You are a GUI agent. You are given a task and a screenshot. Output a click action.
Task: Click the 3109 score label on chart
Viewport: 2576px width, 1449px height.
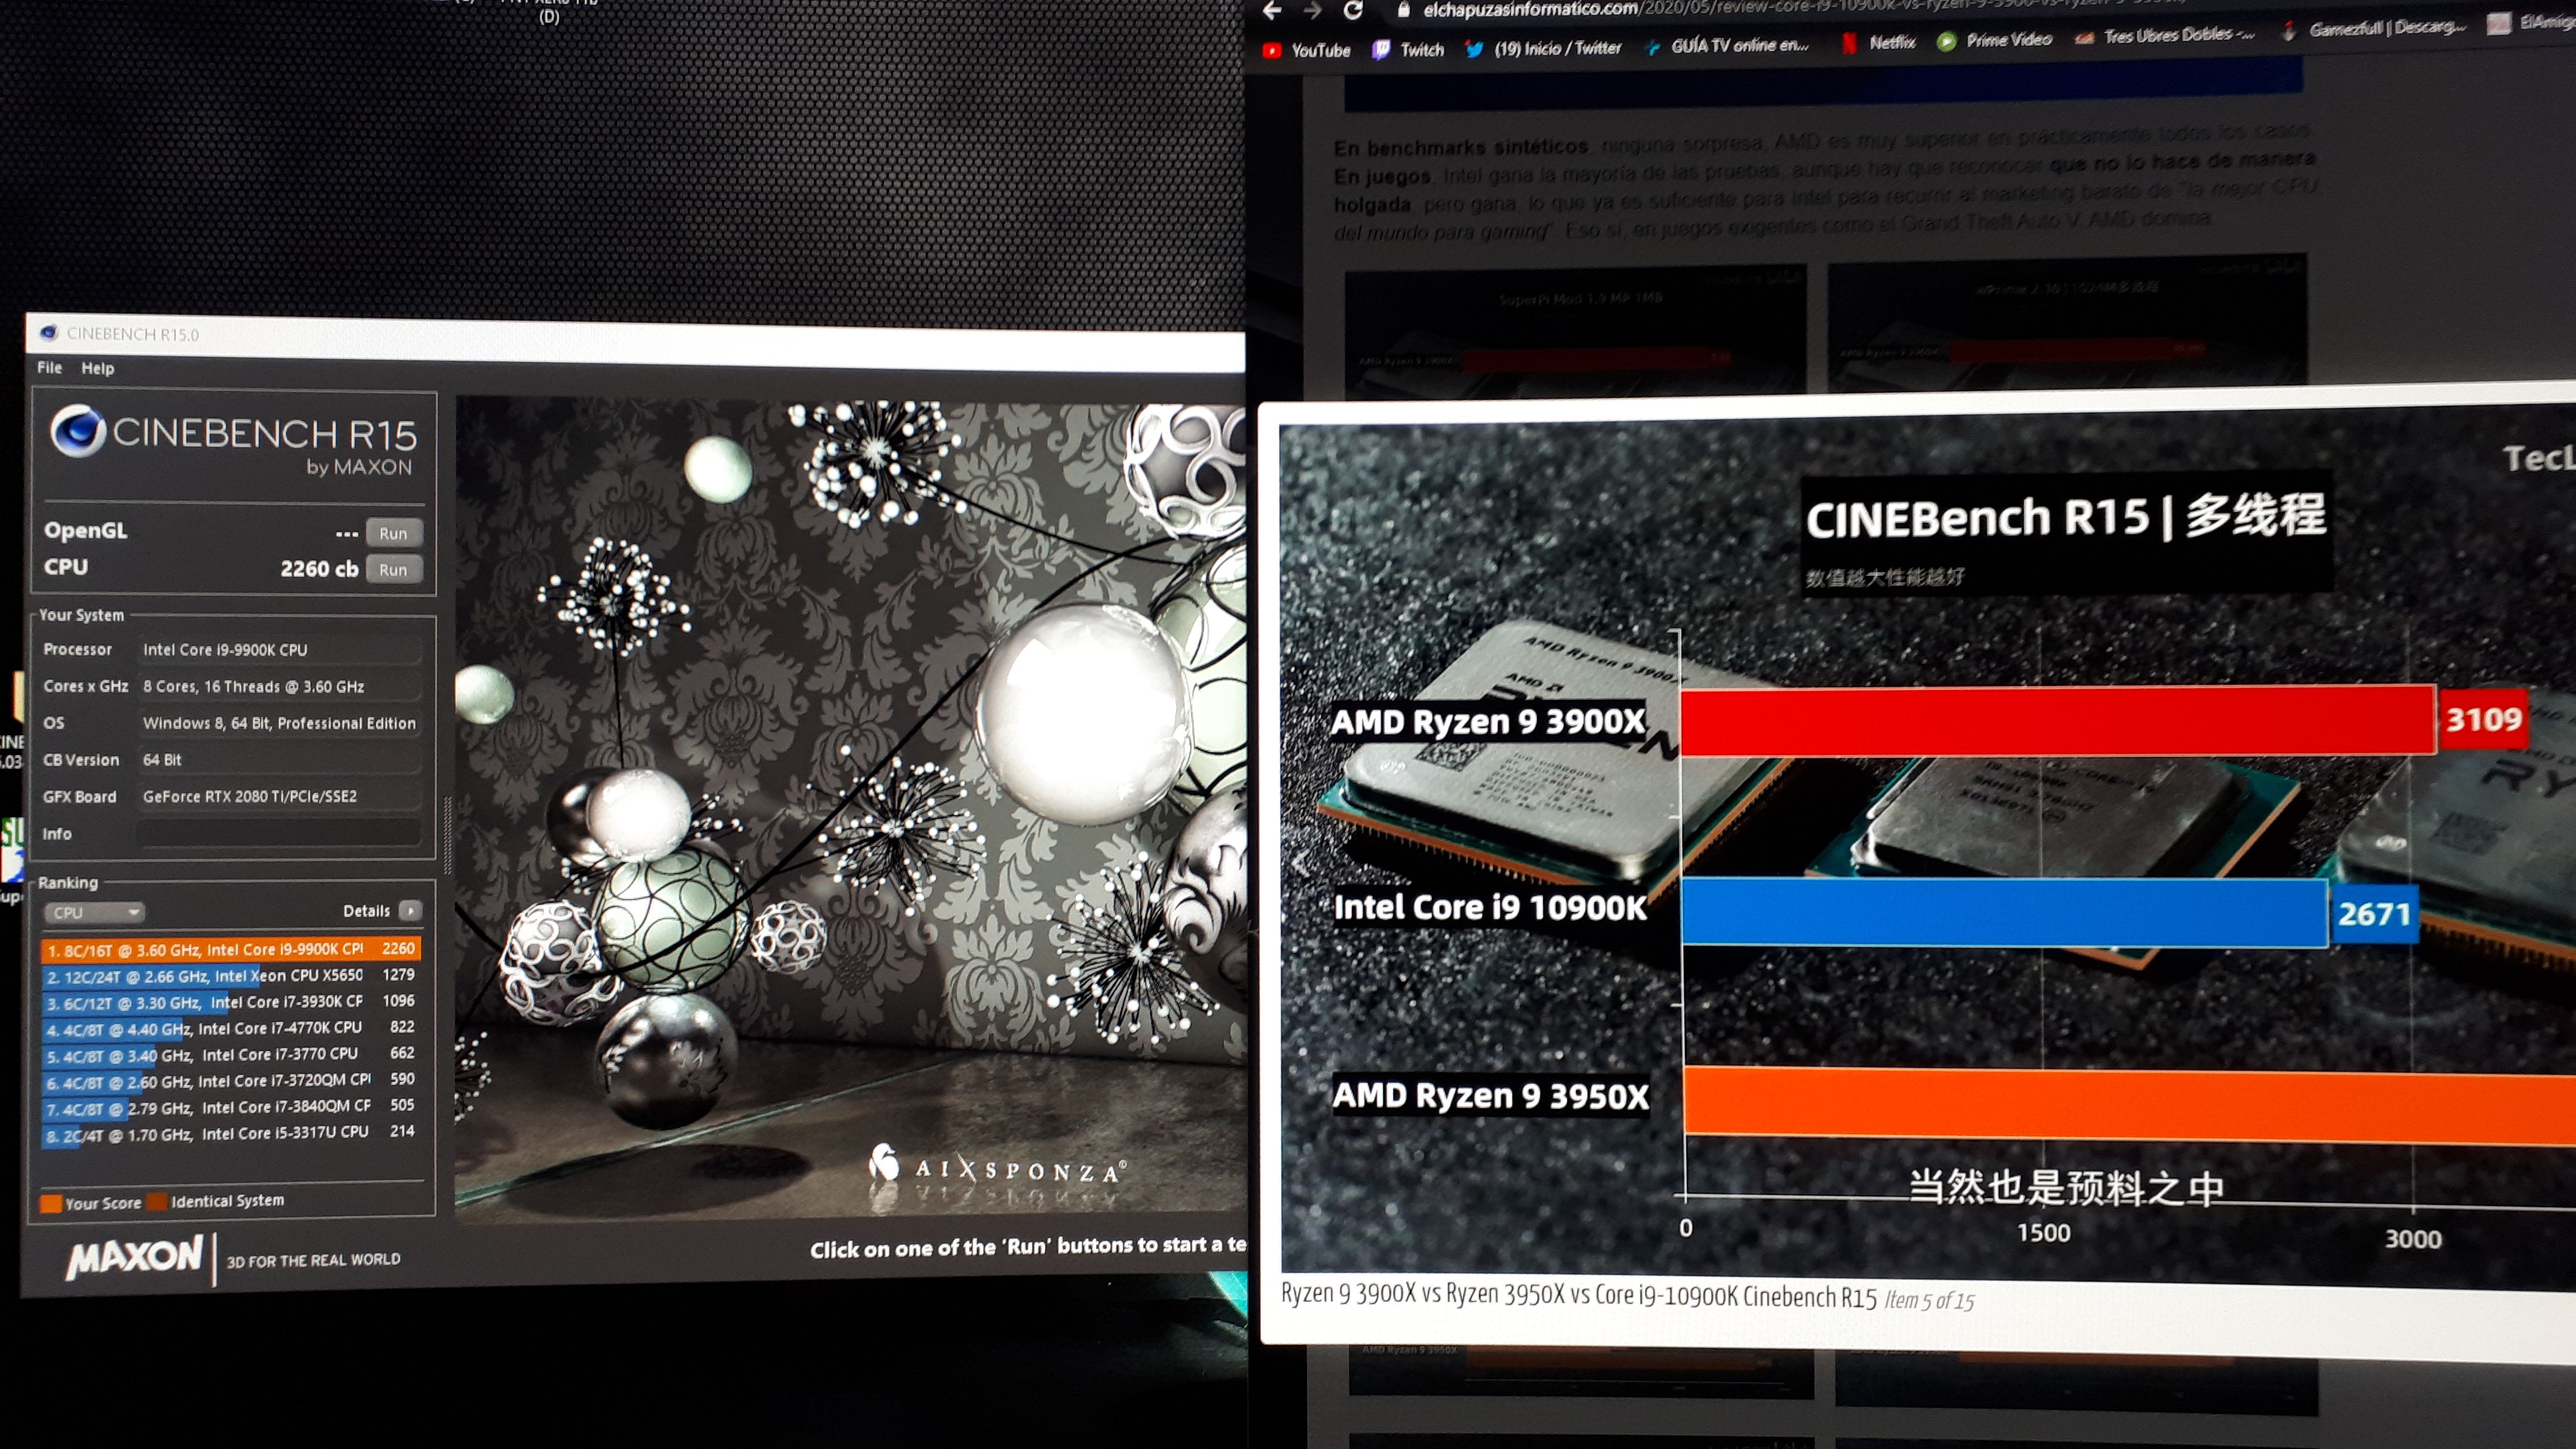coord(2484,719)
